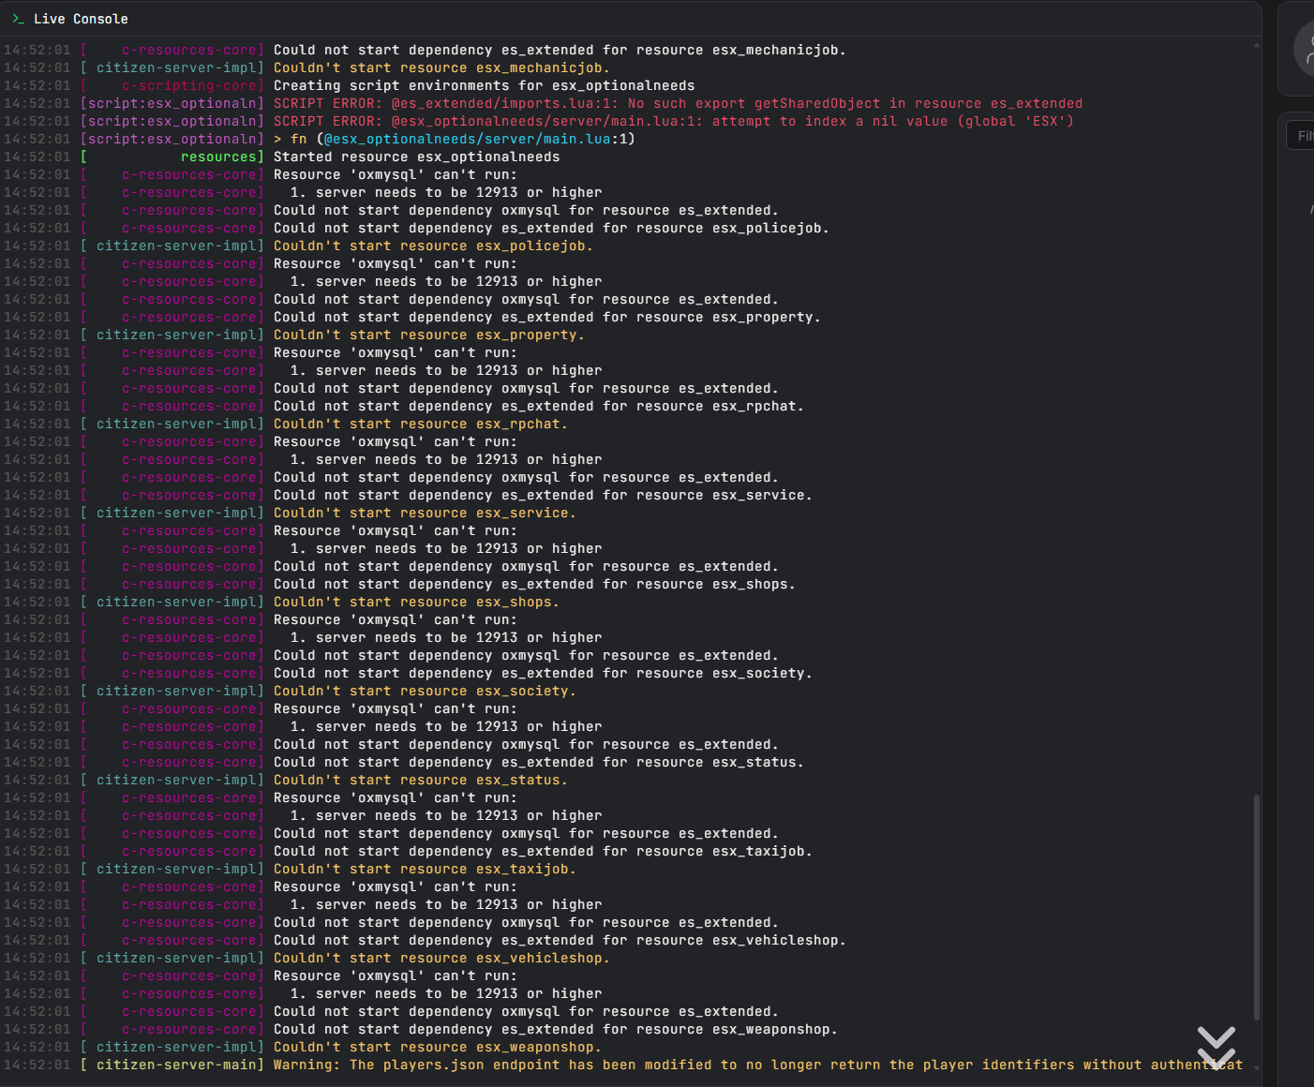The height and width of the screenshot is (1087, 1314).
Task: Select line 'Couldn't start resource esx_mechanicjob.'
Action: [441, 67]
